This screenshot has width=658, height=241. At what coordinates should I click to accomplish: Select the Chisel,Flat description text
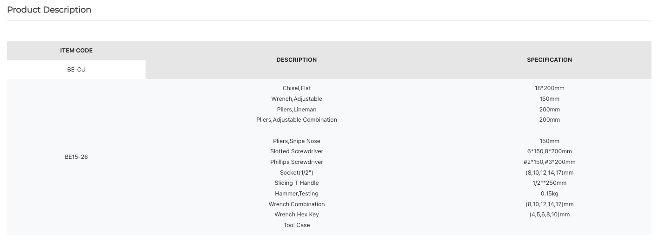pyautogui.click(x=297, y=88)
